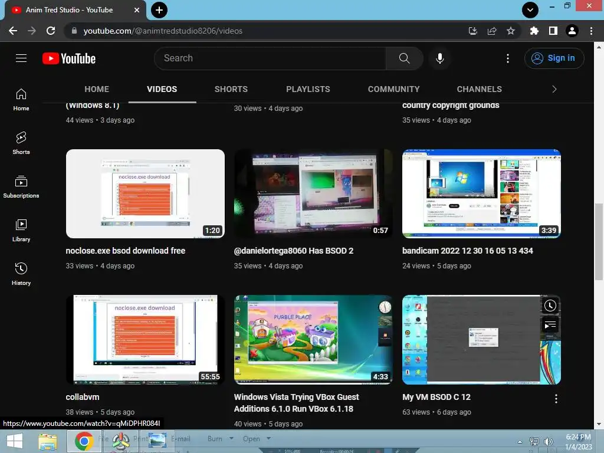Image resolution: width=604 pixels, height=453 pixels.
Task: Click the install app icon in address bar
Action: pos(472,31)
